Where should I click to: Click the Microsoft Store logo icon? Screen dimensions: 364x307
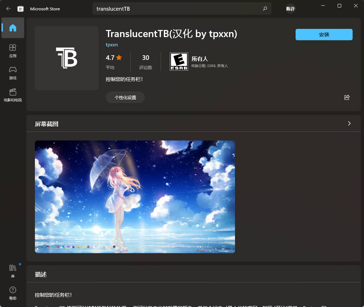[x=20, y=9]
